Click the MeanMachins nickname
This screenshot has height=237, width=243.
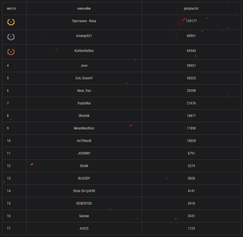pos(84,128)
